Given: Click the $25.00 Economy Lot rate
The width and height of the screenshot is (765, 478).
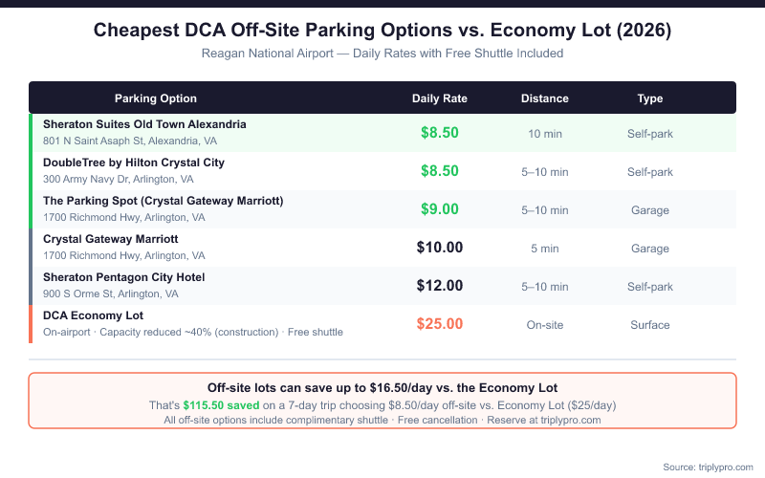Looking at the screenshot, I should pos(440,325).
